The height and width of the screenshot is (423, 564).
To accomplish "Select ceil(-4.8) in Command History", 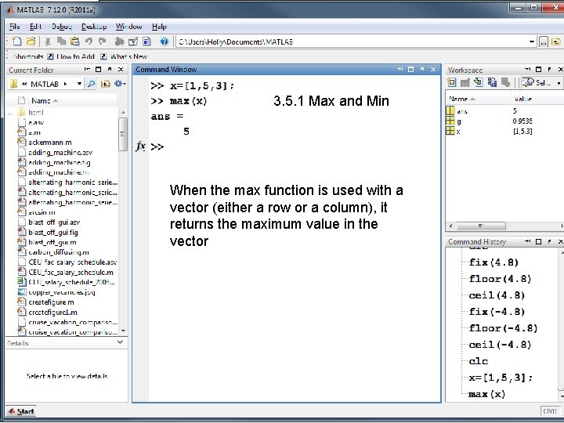I will tap(500, 345).
